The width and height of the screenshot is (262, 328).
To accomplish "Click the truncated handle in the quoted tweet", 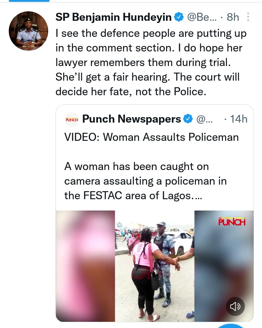I will point(206,119).
